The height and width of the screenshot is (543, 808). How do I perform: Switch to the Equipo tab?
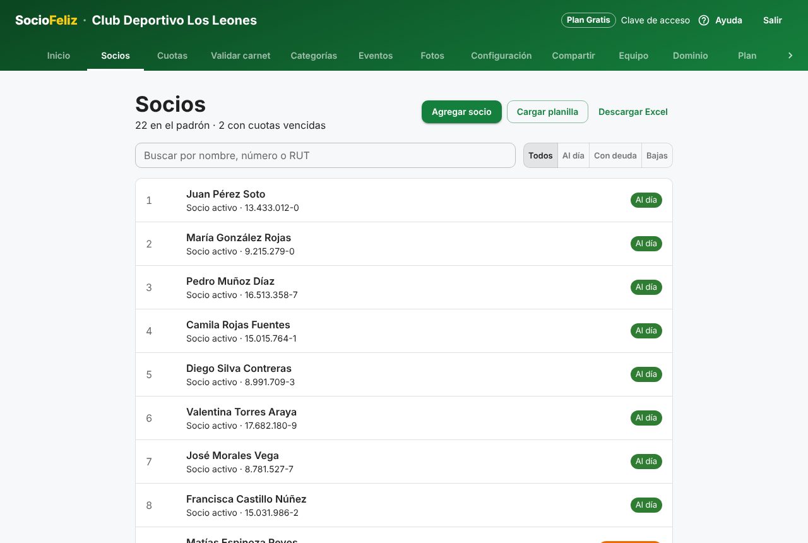tap(634, 56)
